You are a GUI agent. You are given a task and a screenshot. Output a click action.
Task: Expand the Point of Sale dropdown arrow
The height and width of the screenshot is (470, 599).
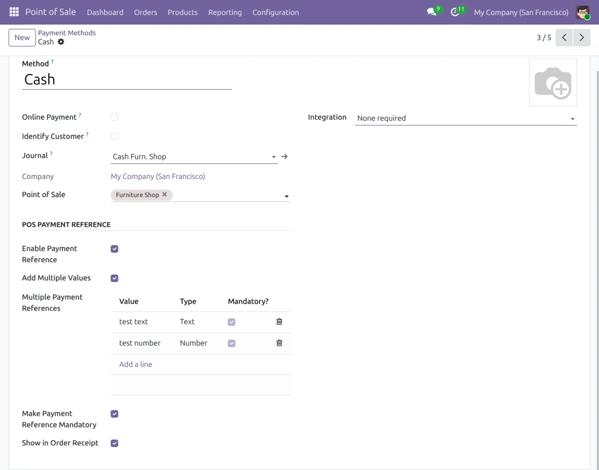click(287, 196)
